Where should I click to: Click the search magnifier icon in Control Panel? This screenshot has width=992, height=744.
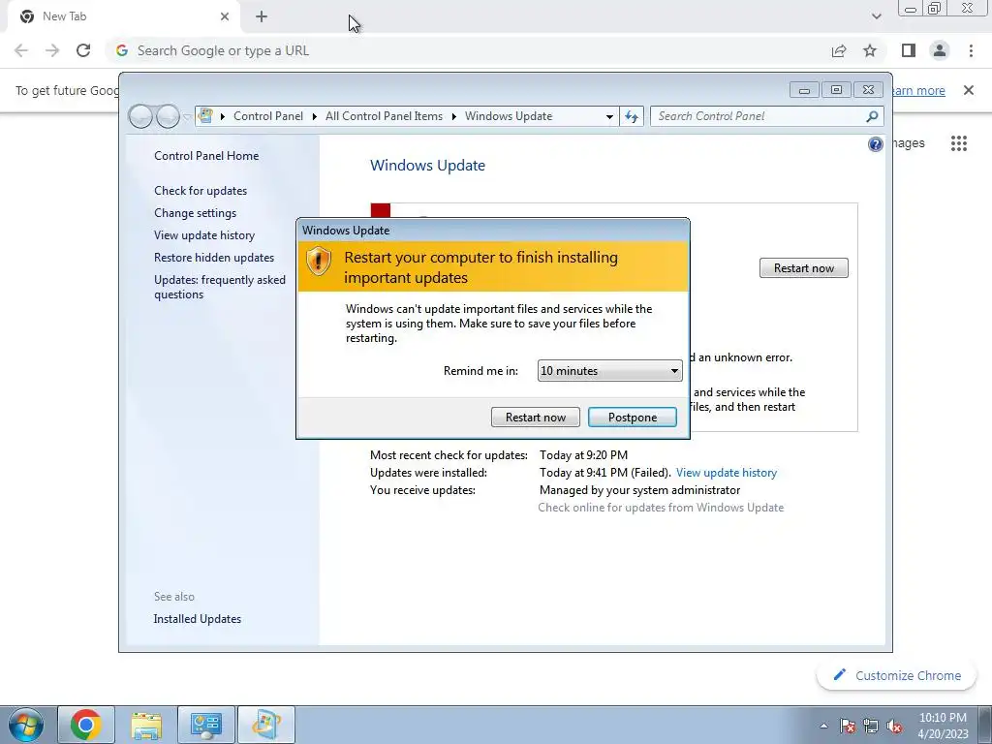pos(873,116)
